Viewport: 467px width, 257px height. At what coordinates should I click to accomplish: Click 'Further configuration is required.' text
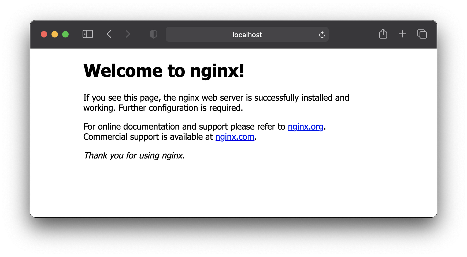coord(181,108)
